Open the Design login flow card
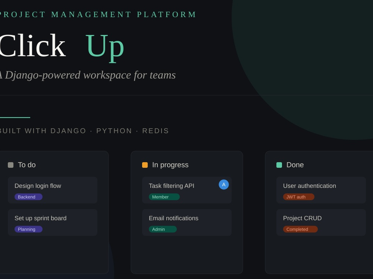Viewport: 373px width, 279px height. point(53,190)
